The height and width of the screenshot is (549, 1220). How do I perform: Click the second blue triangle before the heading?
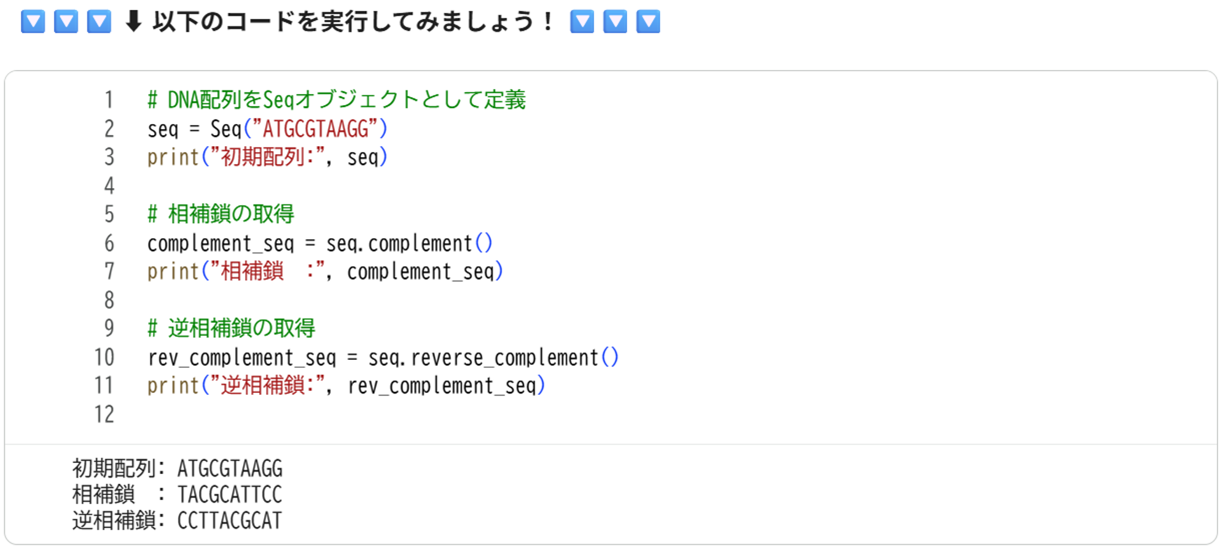pyautogui.click(x=66, y=21)
